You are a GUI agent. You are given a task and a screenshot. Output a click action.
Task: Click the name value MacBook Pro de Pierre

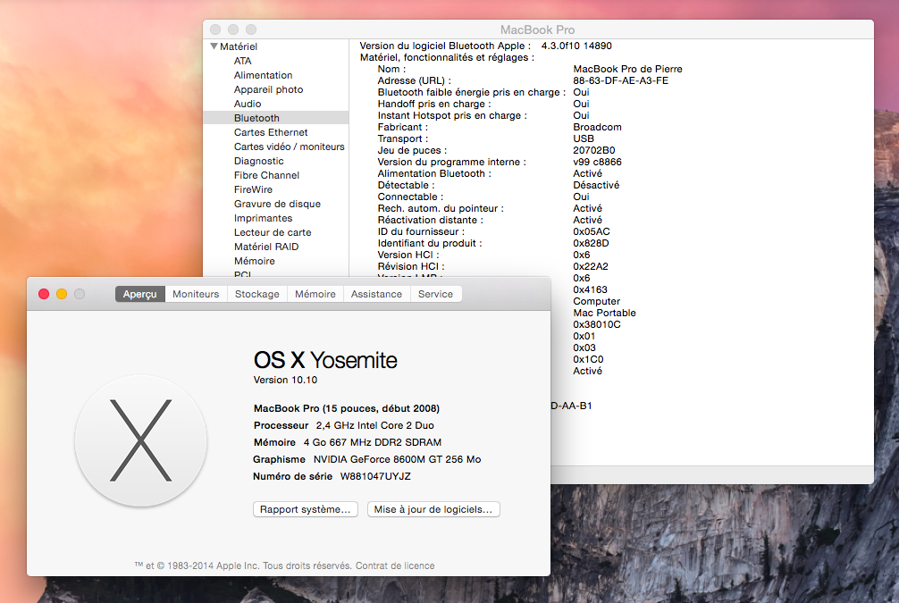pos(628,70)
